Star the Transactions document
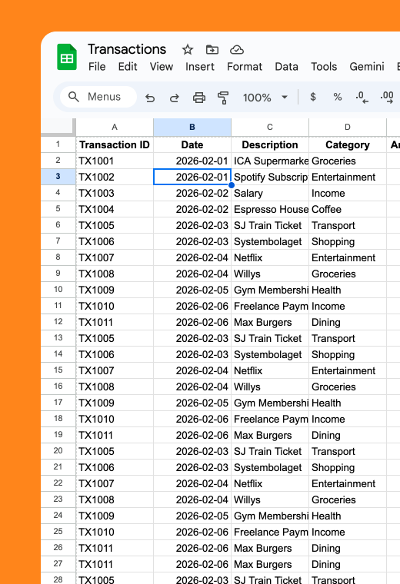The image size is (400, 584). point(188,49)
